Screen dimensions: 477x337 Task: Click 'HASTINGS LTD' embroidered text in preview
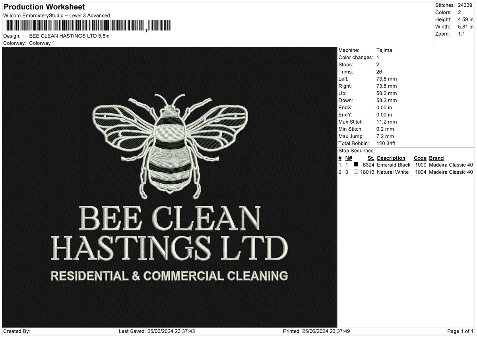click(170, 248)
